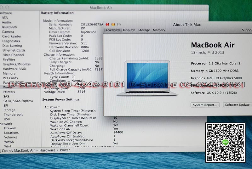This screenshot has height=169, width=252.
Task: Select Hardware RAID in the sidebar
Action: [x=14, y=69]
